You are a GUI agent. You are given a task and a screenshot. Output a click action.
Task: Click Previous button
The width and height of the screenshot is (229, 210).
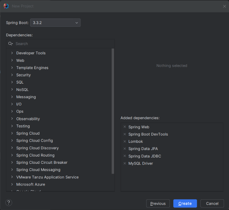click(x=158, y=204)
